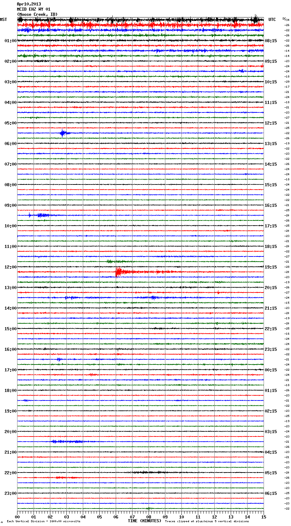Select the 02:00 MST time label
Viewport: 291px width, 526px height.
tap(11, 61)
